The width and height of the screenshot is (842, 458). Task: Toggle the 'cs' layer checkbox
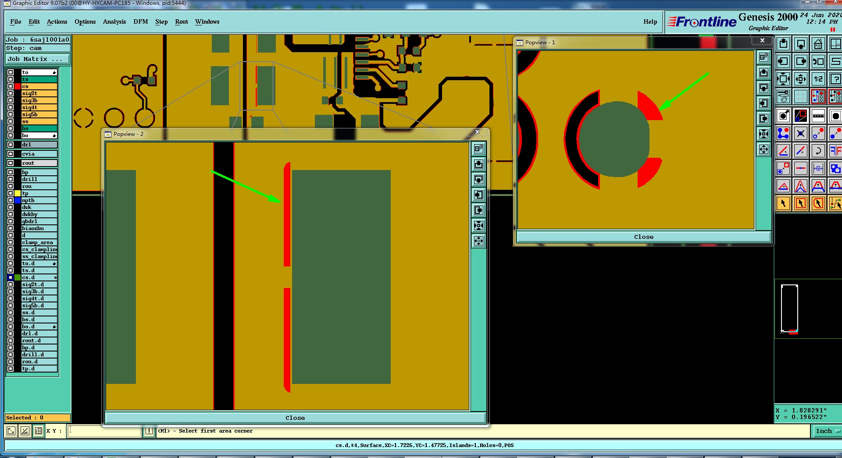pyautogui.click(x=11, y=86)
